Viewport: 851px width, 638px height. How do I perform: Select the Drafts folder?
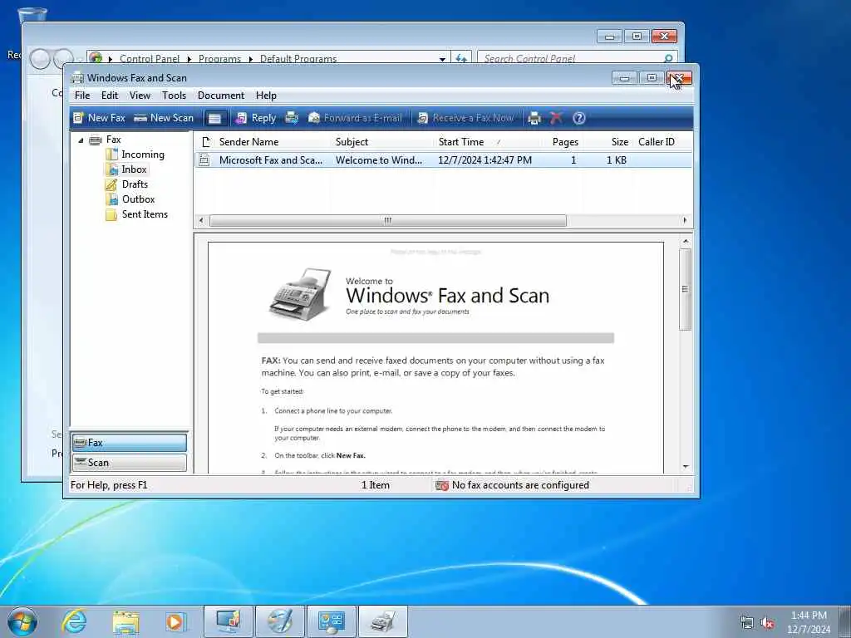(x=135, y=184)
